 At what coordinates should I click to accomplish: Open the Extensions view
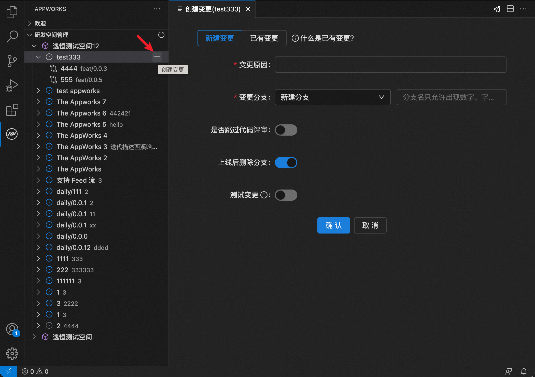[12, 110]
